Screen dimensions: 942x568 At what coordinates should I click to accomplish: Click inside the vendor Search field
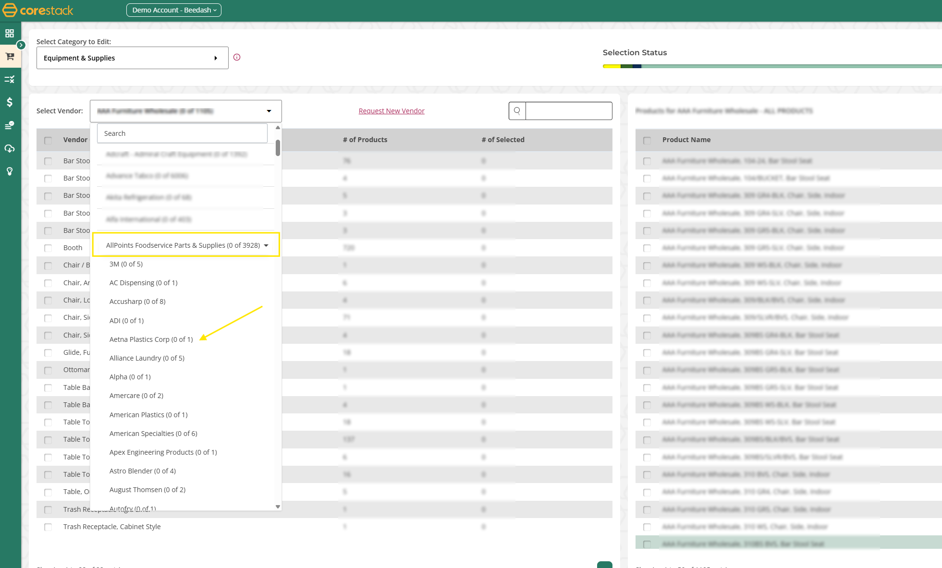pyautogui.click(x=182, y=133)
